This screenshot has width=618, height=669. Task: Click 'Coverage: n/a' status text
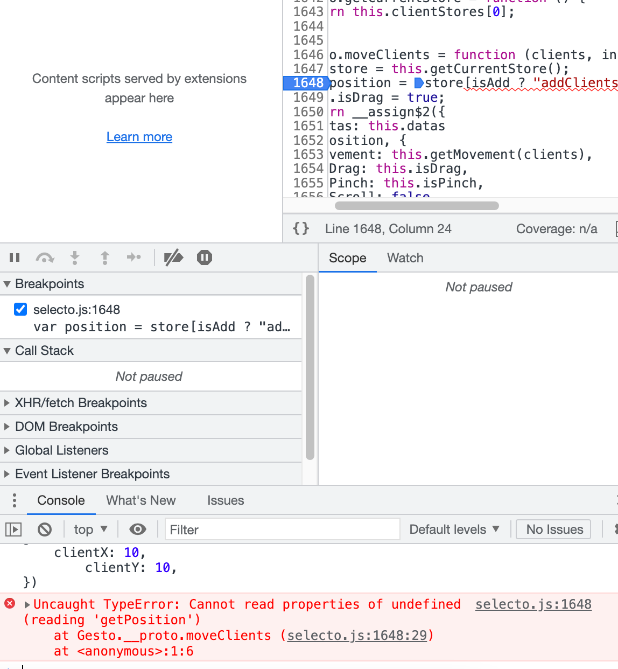(557, 229)
